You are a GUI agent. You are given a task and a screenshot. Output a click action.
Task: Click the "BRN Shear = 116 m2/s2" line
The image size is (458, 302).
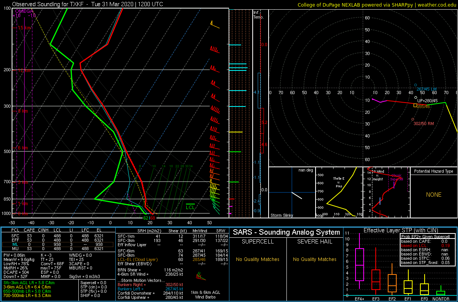tap(150, 269)
